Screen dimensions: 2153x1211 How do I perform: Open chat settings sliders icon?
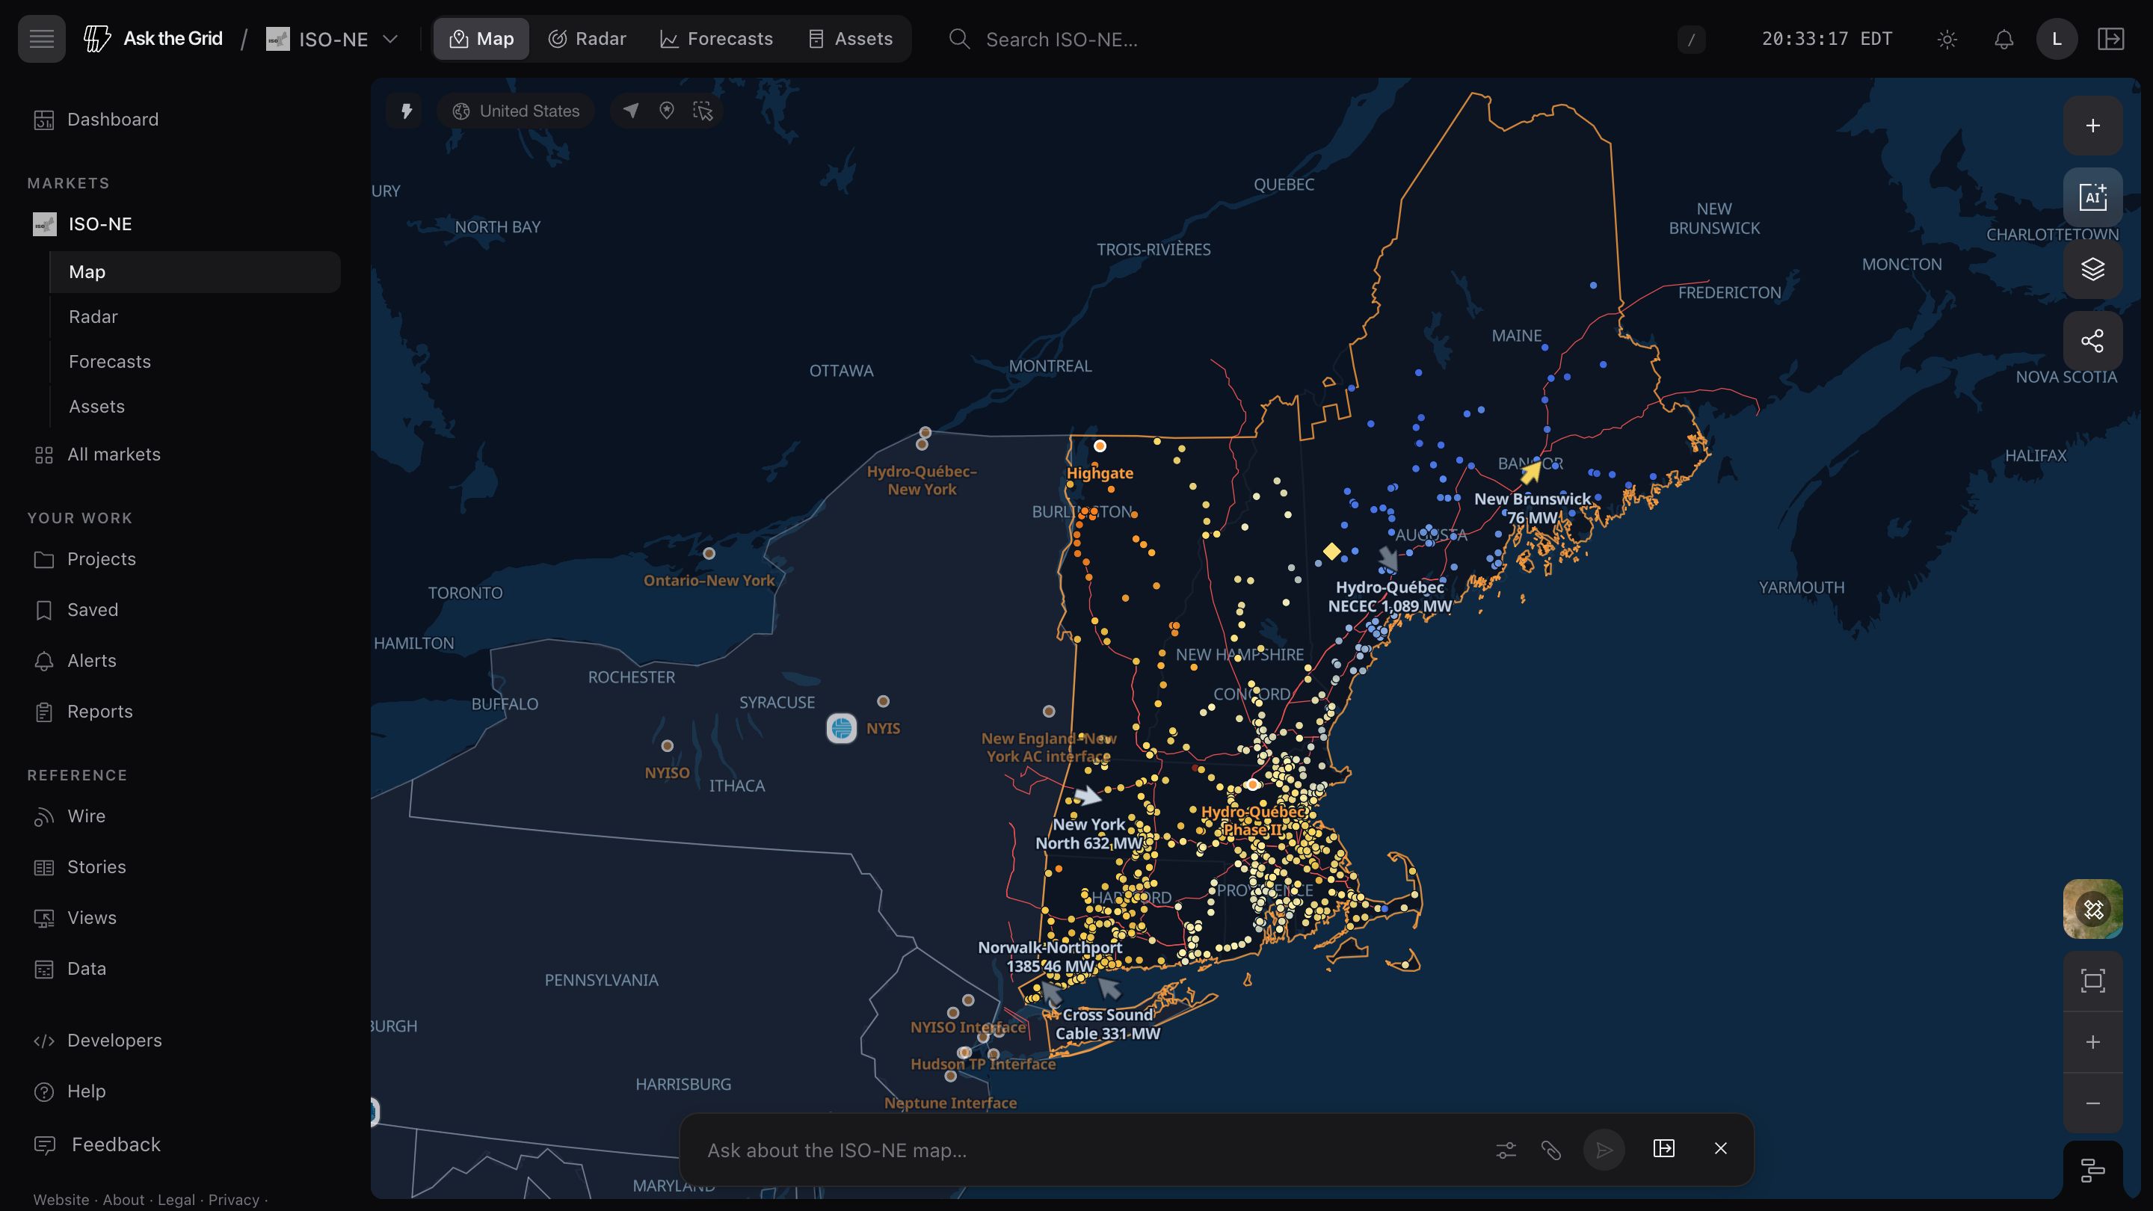coord(1506,1151)
